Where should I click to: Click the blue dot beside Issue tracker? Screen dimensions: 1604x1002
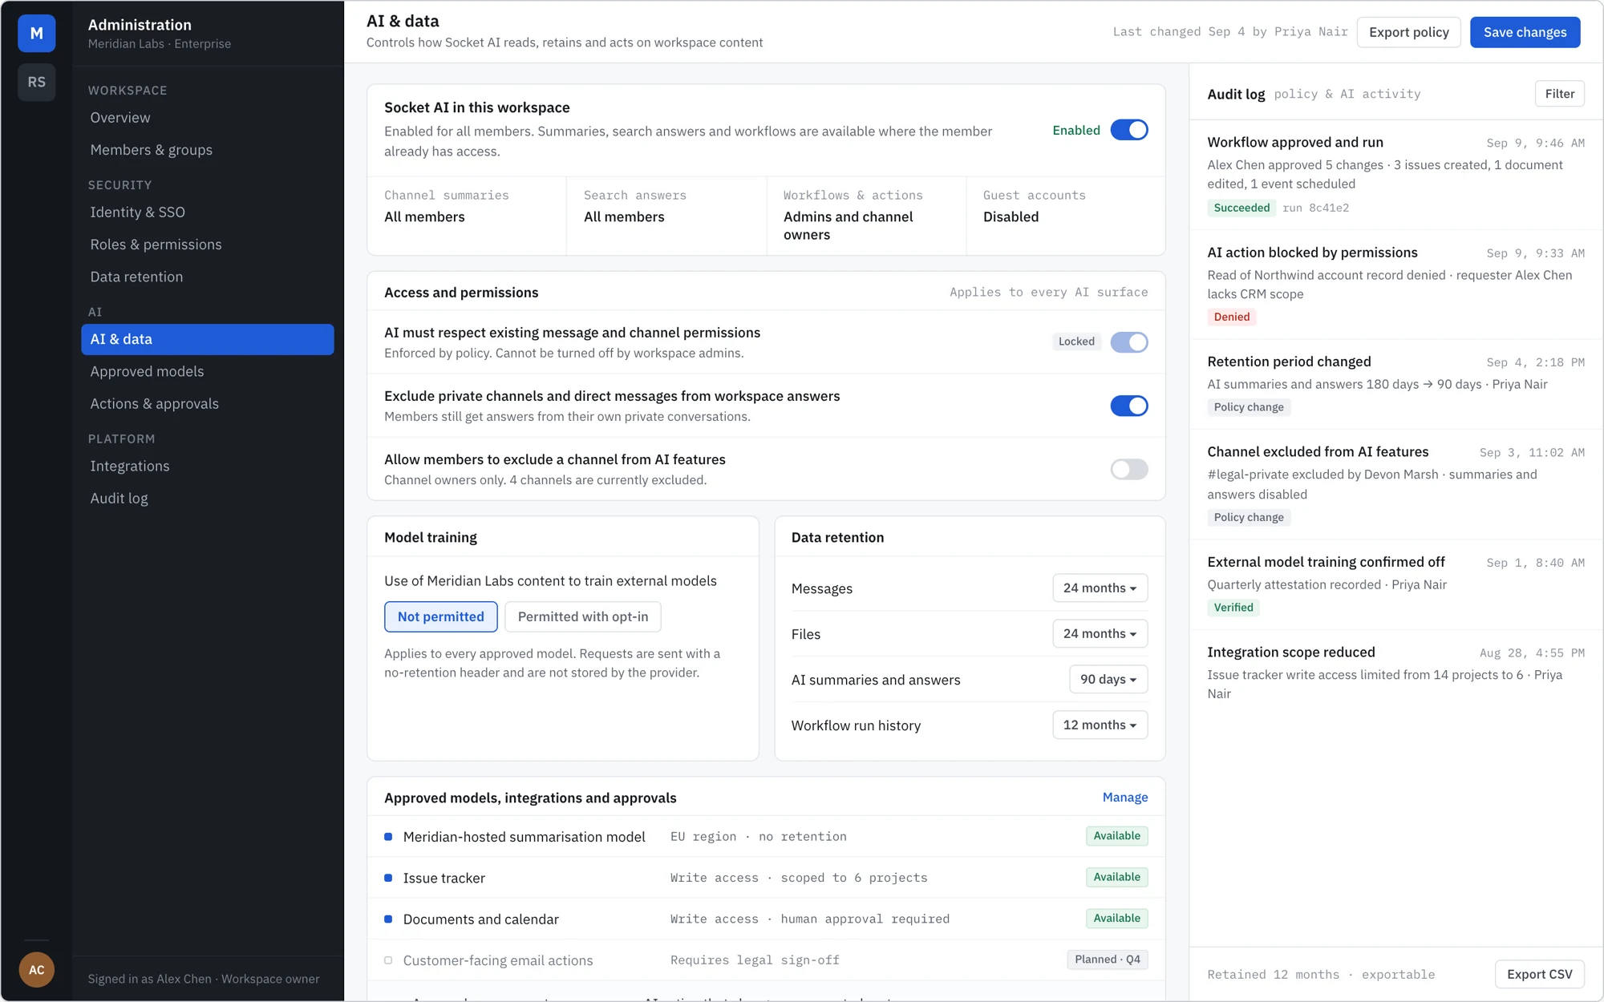pyautogui.click(x=388, y=878)
